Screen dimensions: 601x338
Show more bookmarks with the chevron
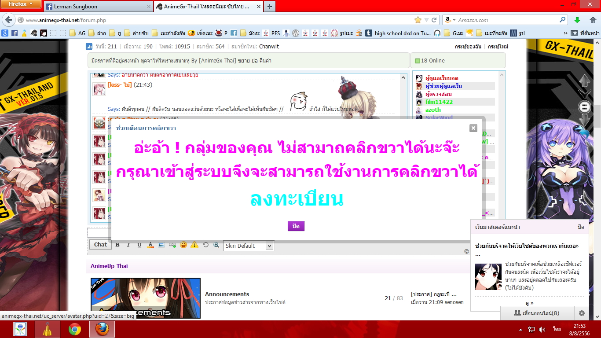coord(565,33)
